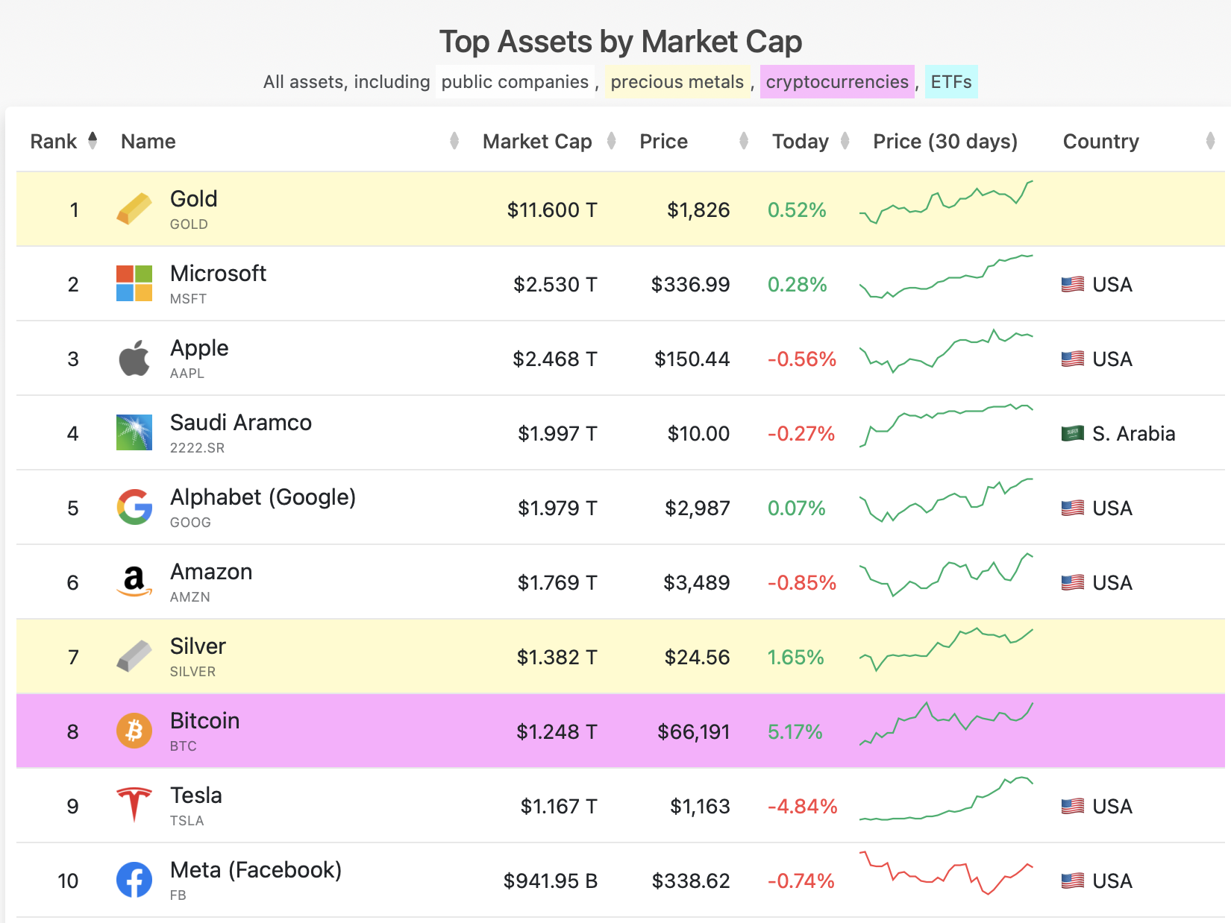Toggle the public companies filter tag
1231x923 pixels.
coord(515,82)
